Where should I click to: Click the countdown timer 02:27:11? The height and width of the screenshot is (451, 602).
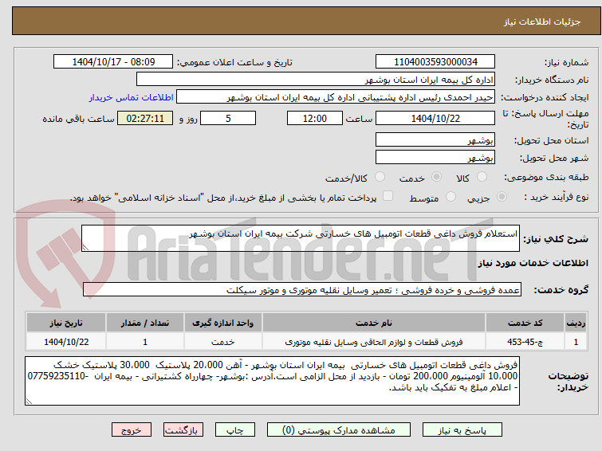point(145,118)
